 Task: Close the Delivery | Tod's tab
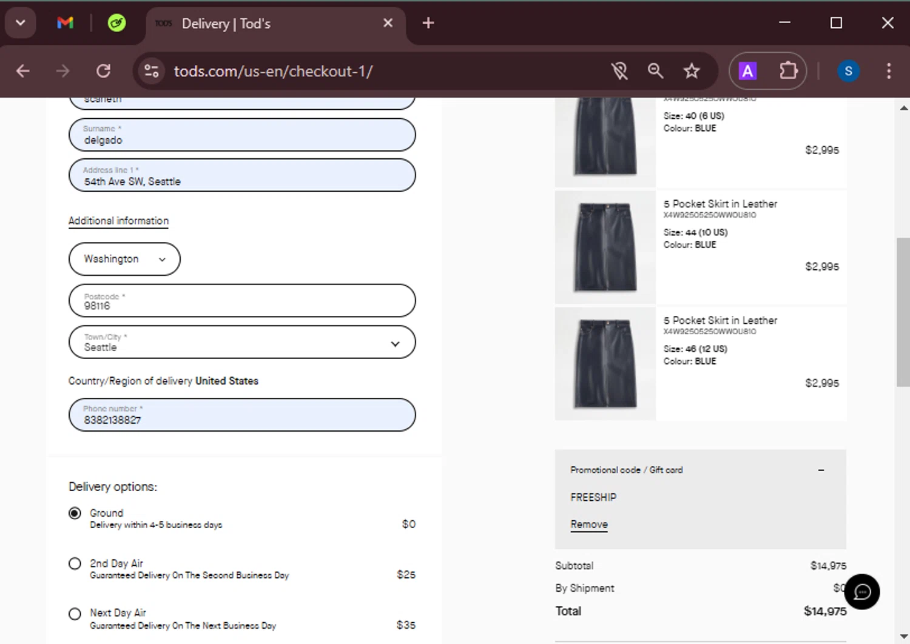(x=388, y=23)
